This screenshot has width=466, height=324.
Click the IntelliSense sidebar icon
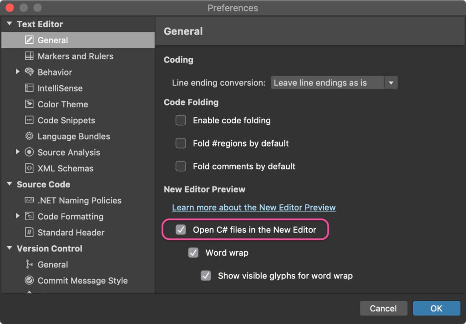click(x=29, y=88)
